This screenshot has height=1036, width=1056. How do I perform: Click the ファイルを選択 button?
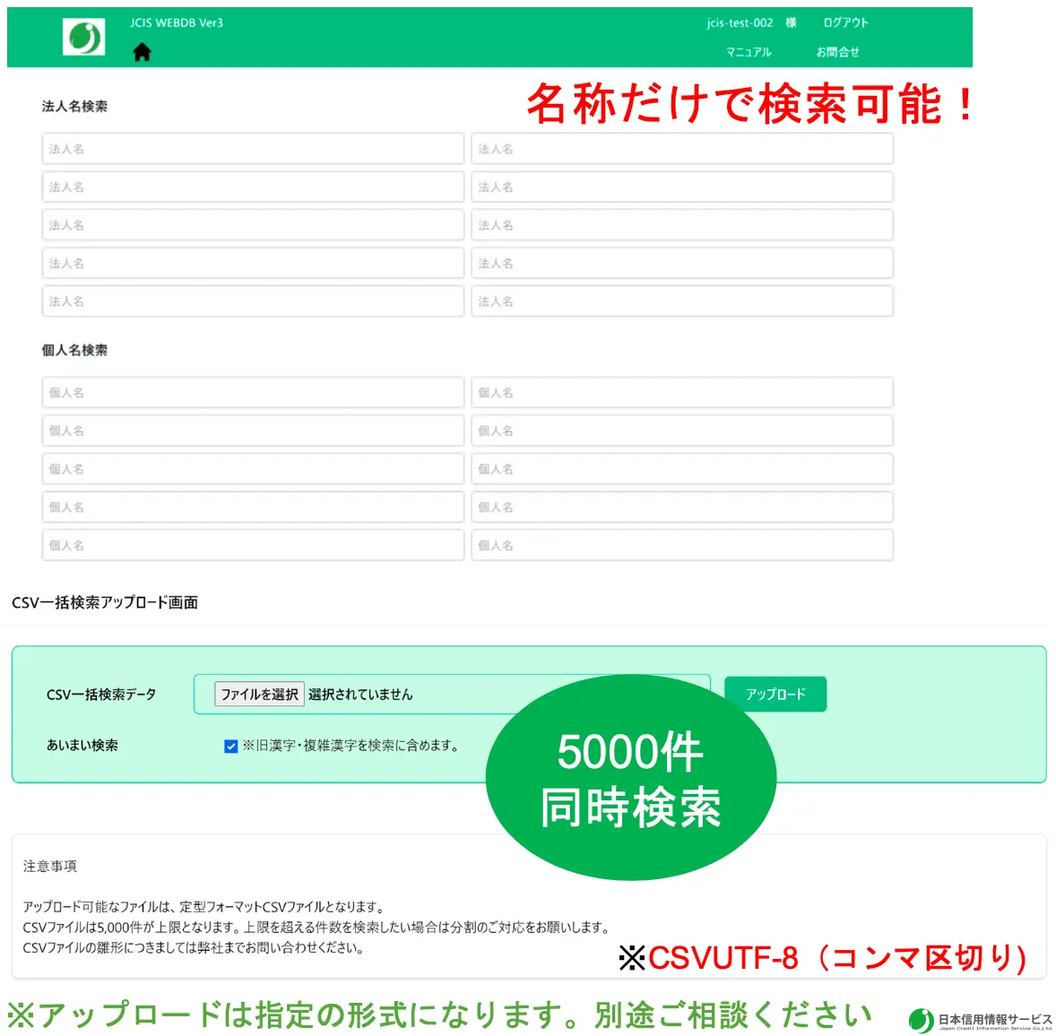tap(259, 695)
